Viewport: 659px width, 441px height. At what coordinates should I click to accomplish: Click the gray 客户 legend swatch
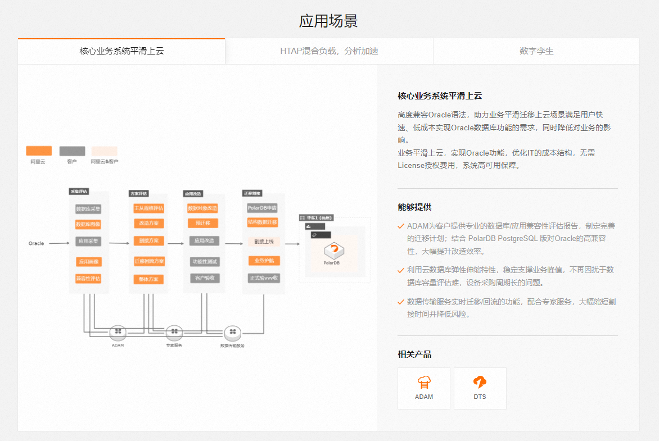pos(71,149)
